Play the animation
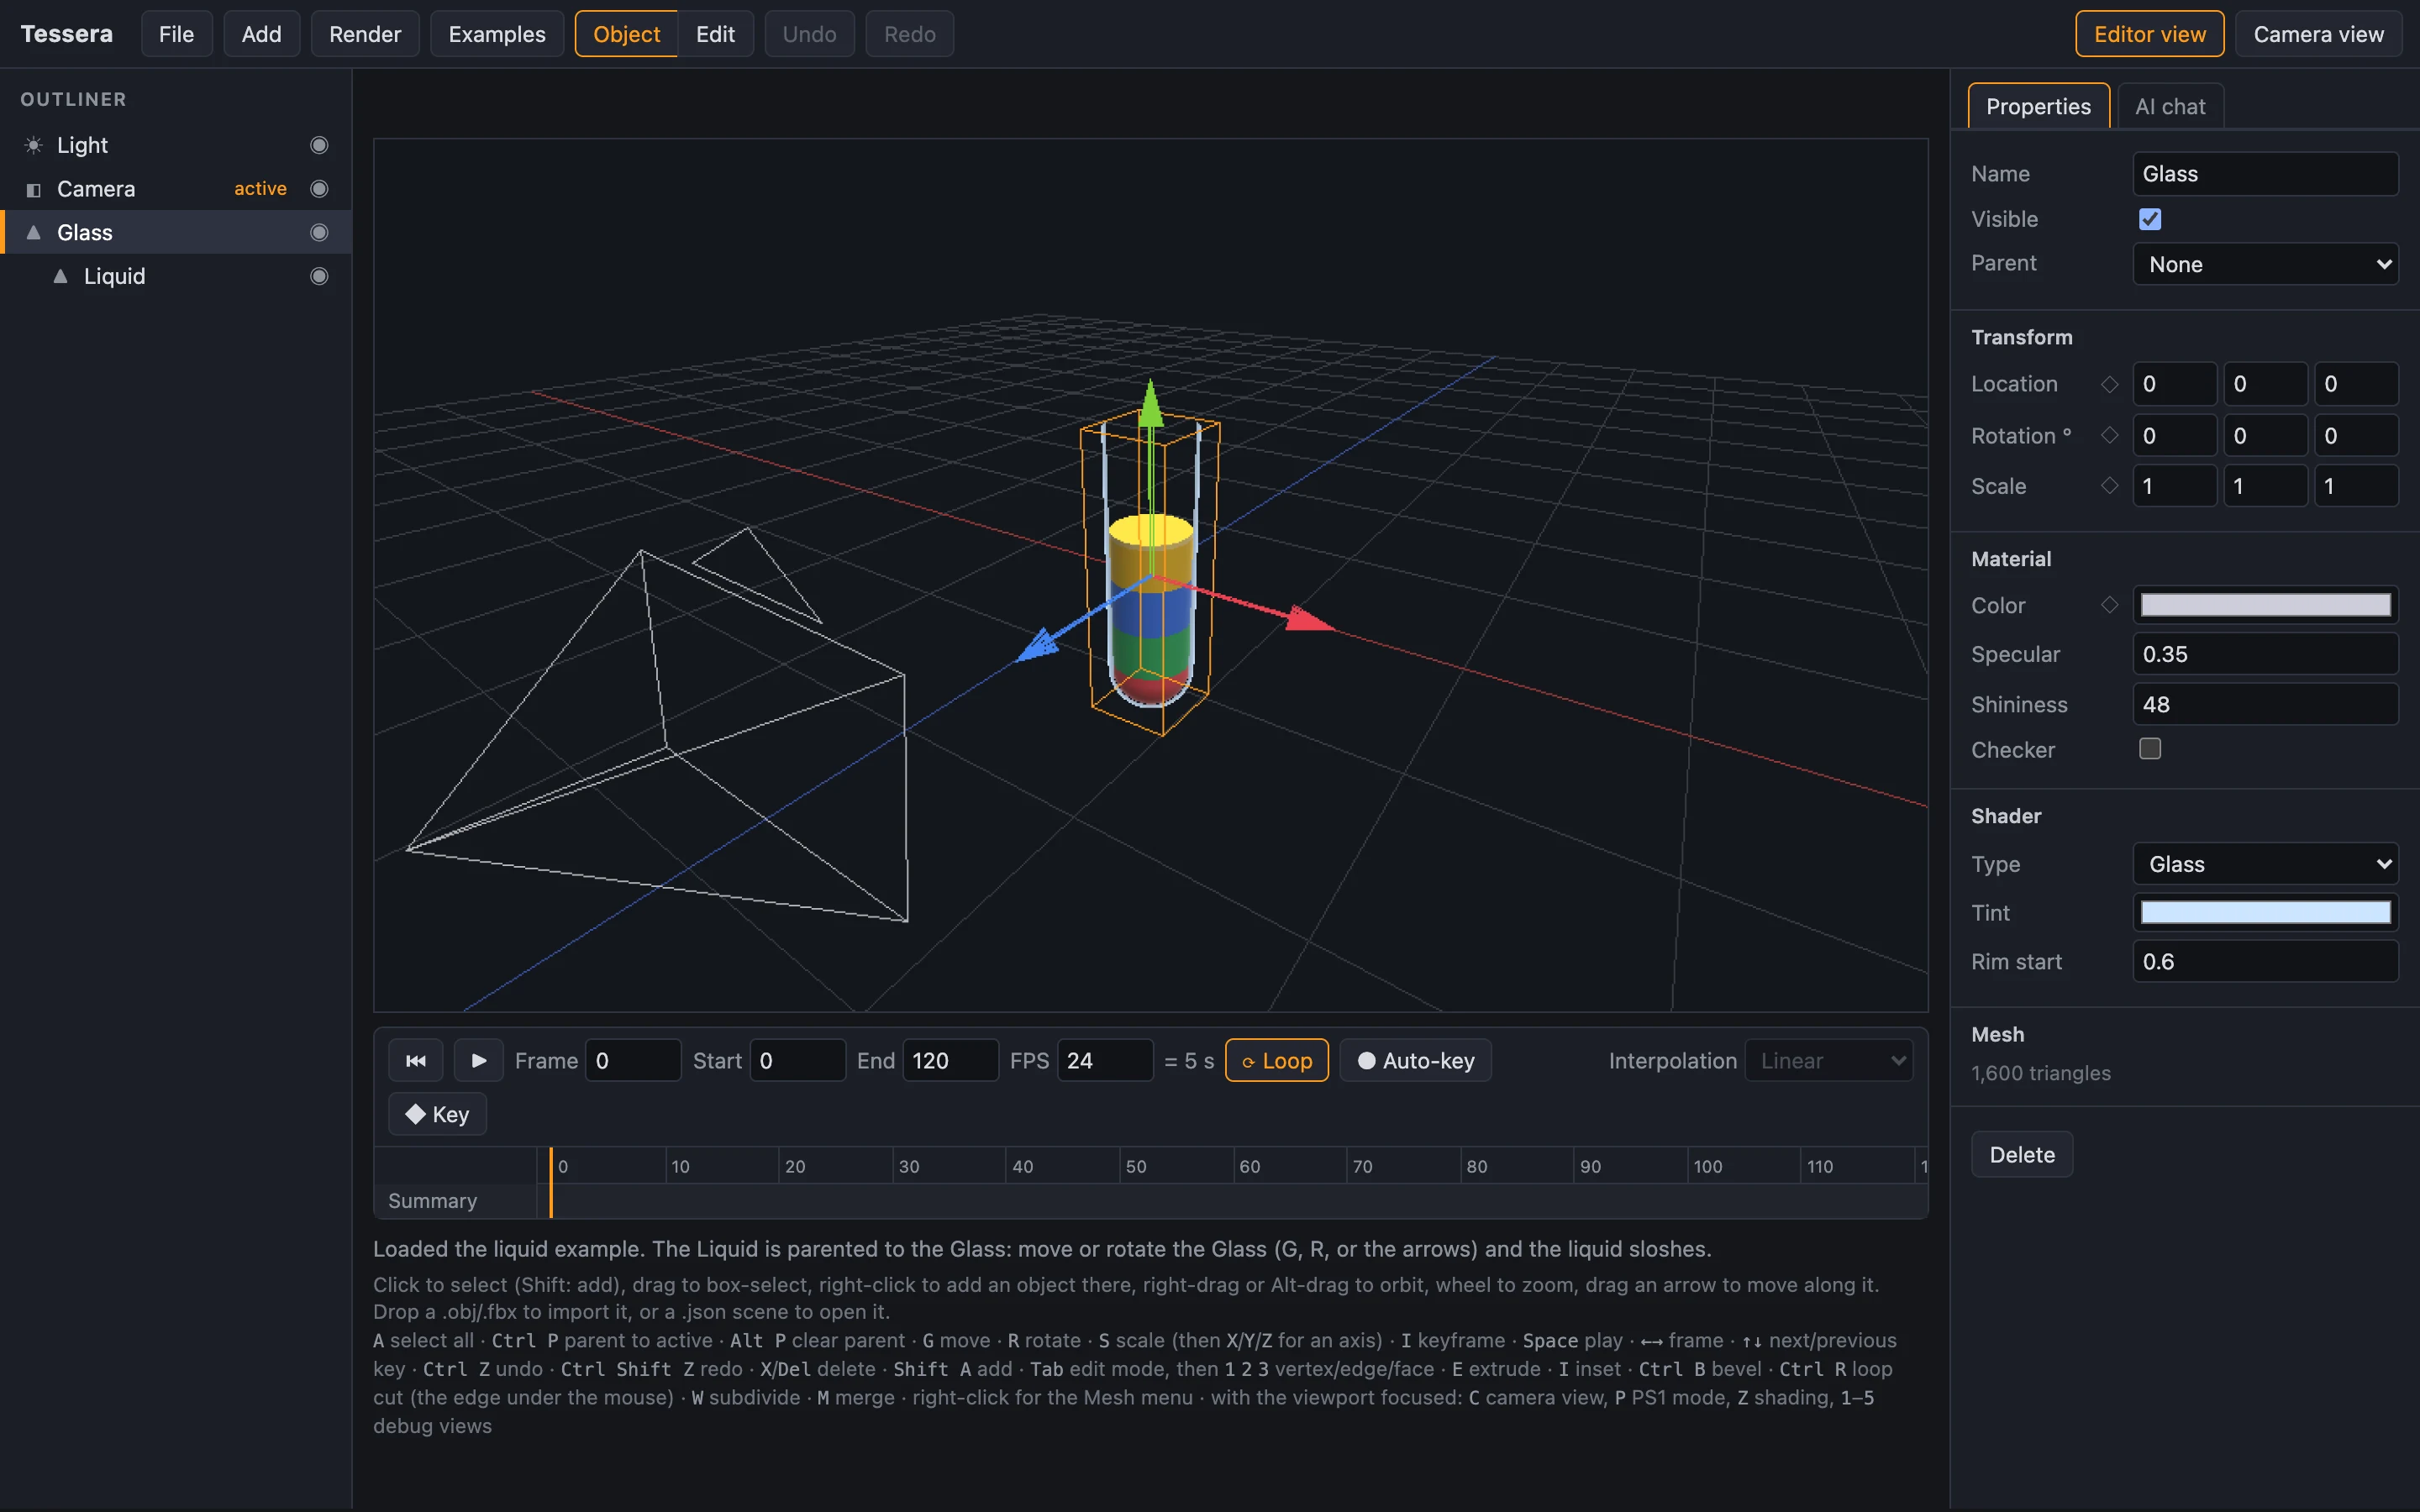This screenshot has height=1512, width=2420. (x=478, y=1060)
